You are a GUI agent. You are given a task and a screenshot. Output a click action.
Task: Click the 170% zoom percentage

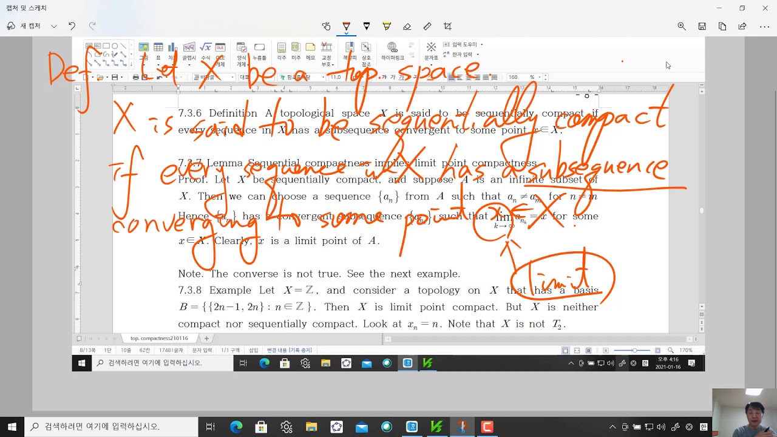[x=686, y=350]
